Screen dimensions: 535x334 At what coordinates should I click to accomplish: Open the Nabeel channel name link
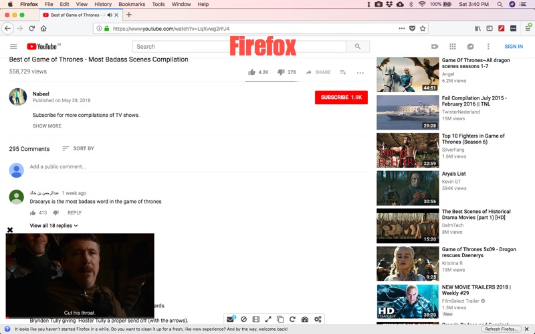coord(41,94)
